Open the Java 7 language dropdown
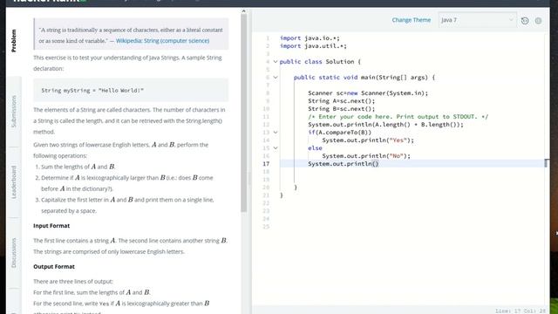This screenshot has height=314, width=558. [x=477, y=20]
